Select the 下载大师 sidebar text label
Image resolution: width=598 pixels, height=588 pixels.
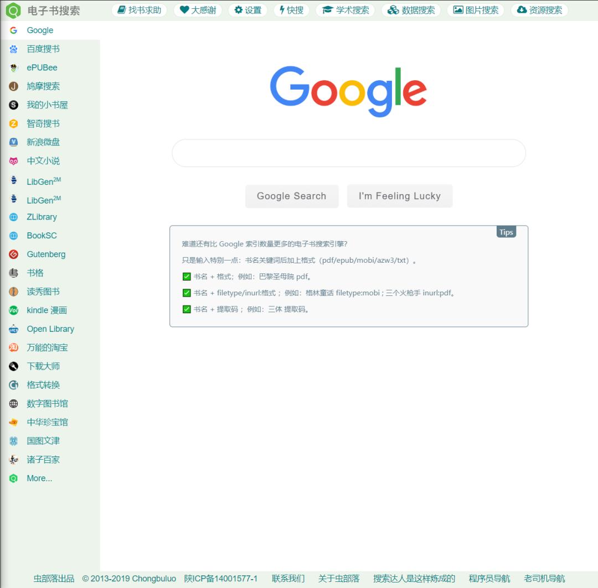click(x=43, y=366)
